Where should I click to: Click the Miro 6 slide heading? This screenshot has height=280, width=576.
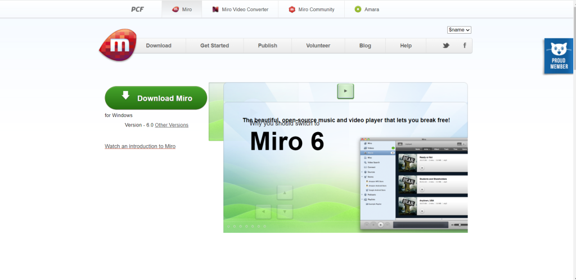pos(287,142)
